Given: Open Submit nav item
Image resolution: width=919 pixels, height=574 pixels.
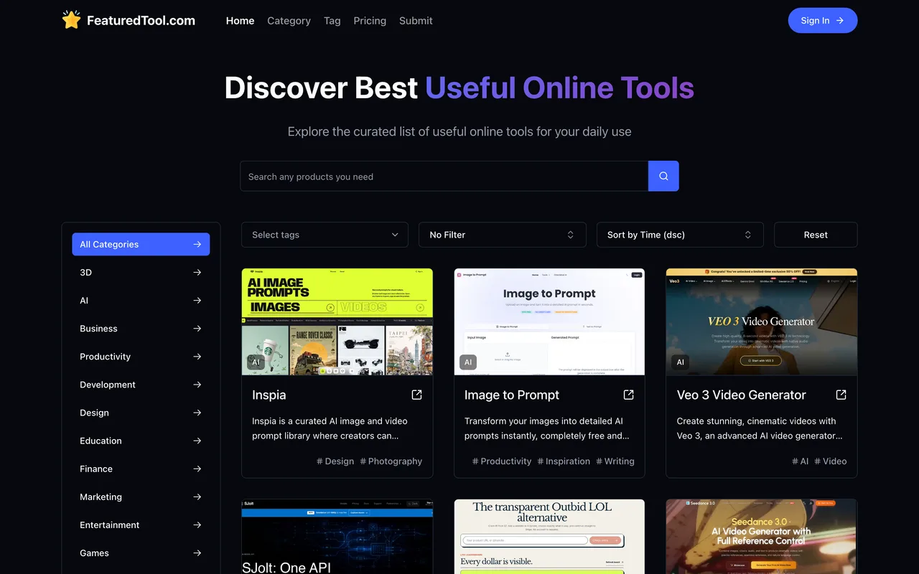Looking at the screenshot, I should click(416, 21).
